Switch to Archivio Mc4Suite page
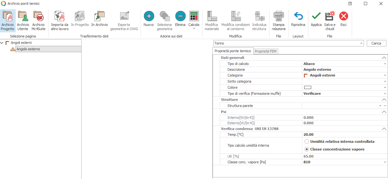 click(38, 20)
